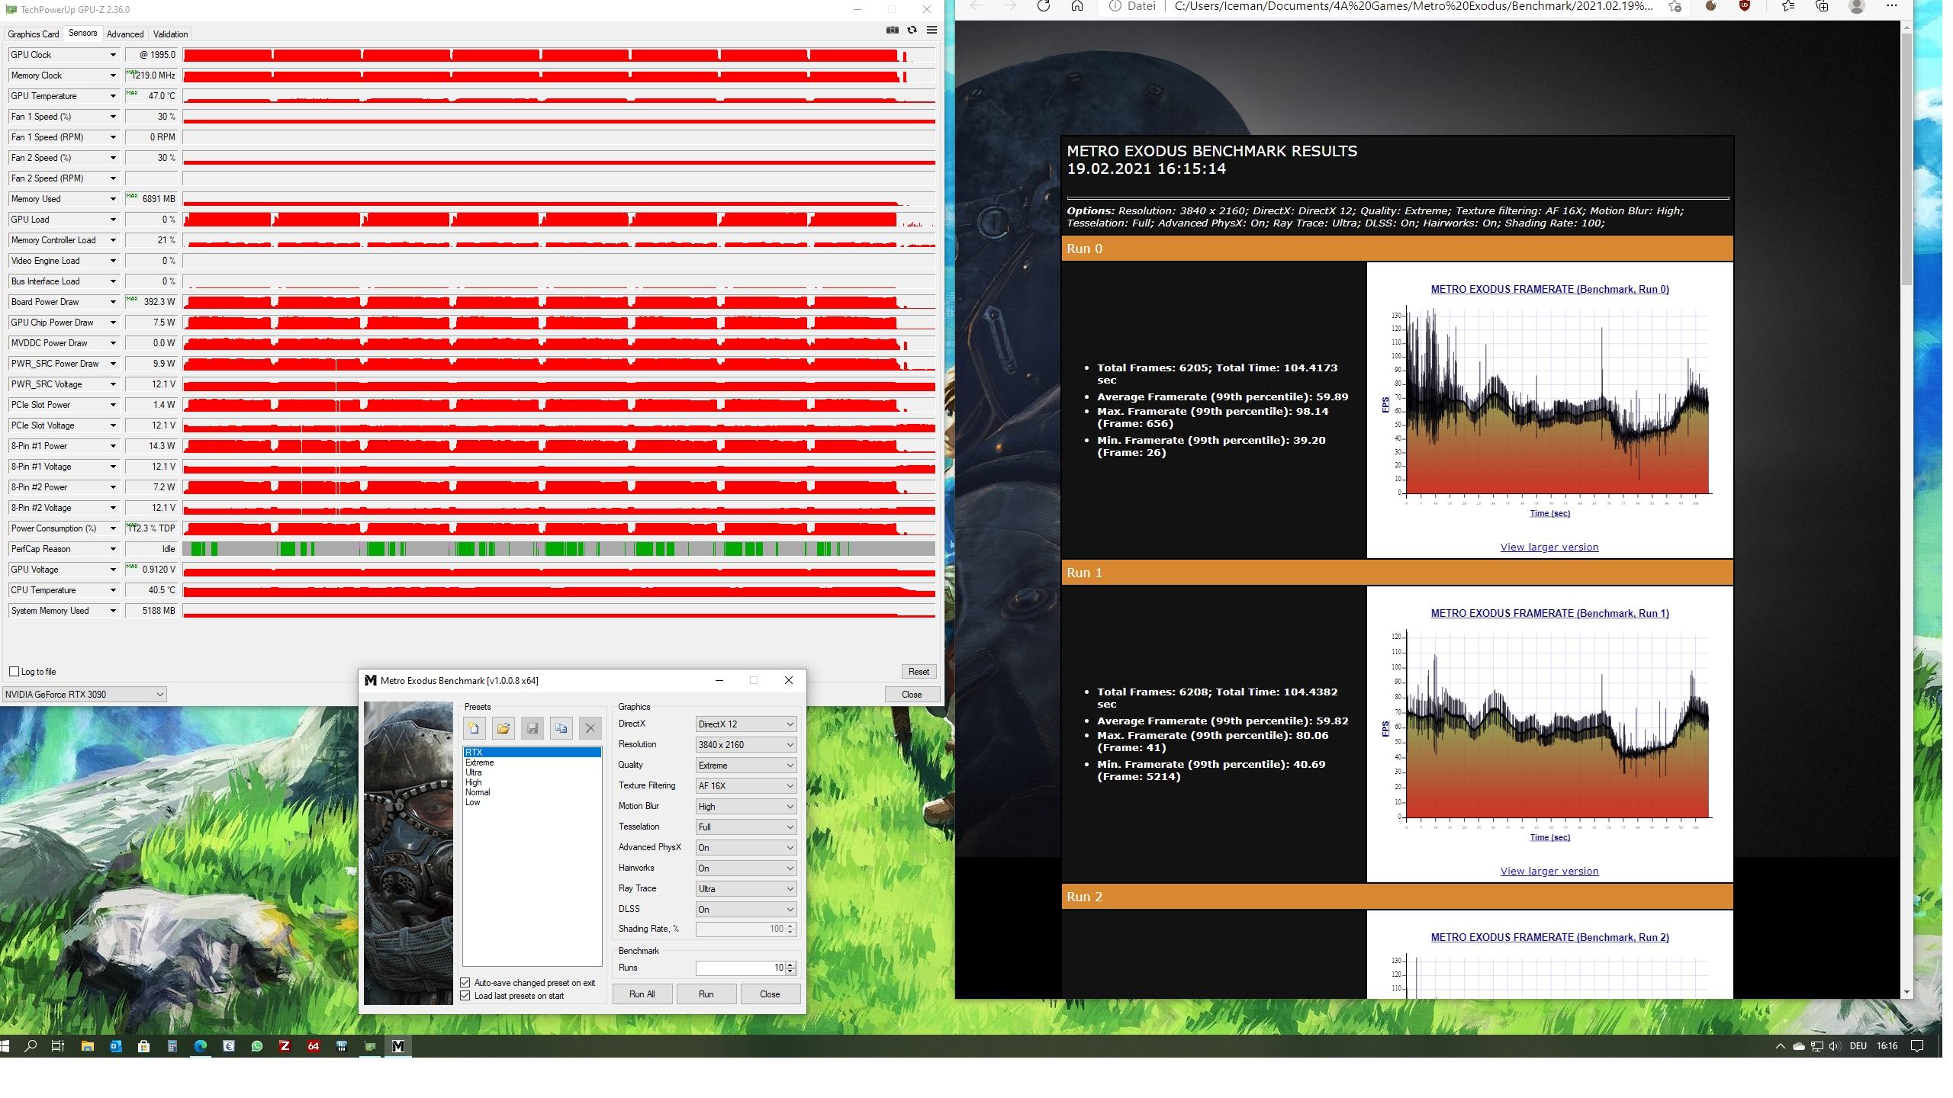Switch to the Validation tab in GPU-Z
1953x1098 pixels.
pyautogui.click(x=170, y=34)
